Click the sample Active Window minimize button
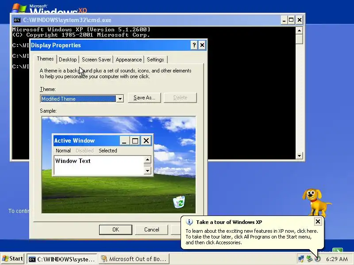Image resolution: width=354 pixels, height=265 pixels. point(124,141)
